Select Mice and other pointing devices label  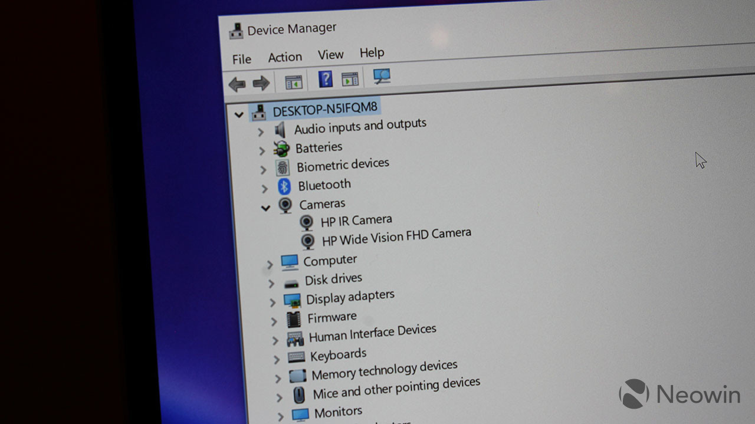click(396, 388)
